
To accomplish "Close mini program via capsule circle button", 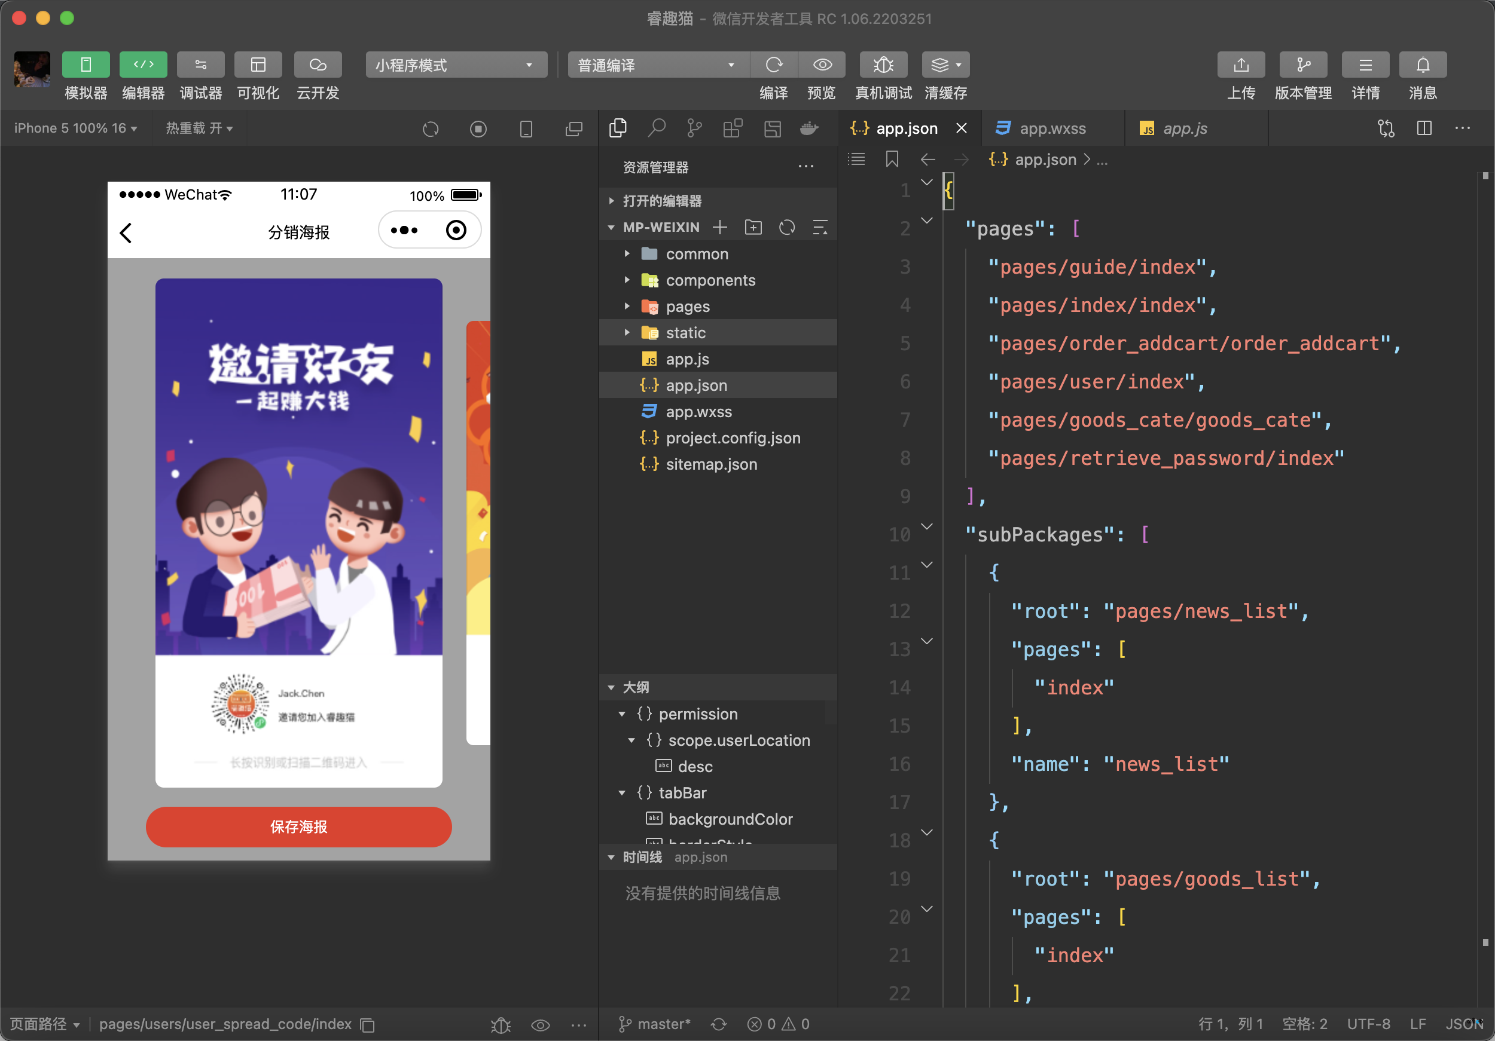I will (x=456, y=230).
